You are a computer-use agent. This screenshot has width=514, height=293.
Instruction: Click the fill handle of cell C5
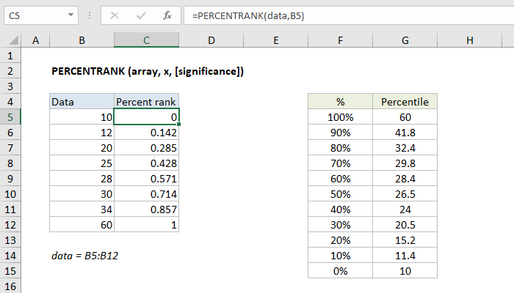179,125
